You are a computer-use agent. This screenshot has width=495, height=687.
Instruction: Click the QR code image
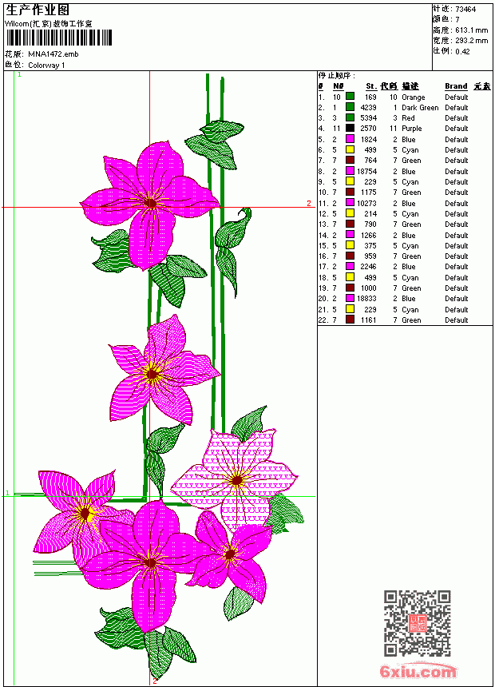pyautogui.click(x=418, y=623)
